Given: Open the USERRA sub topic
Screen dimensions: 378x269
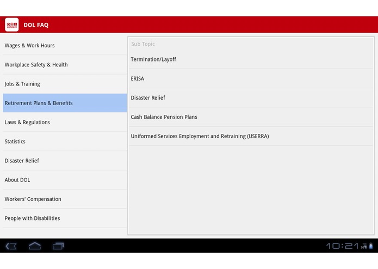Looking at the screenshot, I should (251, 136).
